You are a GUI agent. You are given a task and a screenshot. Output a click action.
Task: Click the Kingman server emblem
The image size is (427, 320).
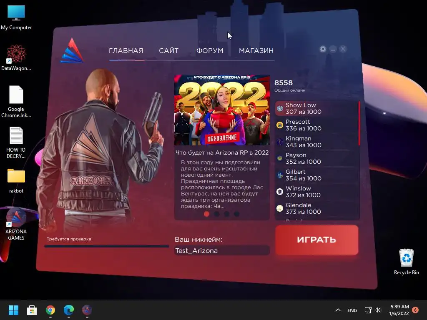point(280,142)
